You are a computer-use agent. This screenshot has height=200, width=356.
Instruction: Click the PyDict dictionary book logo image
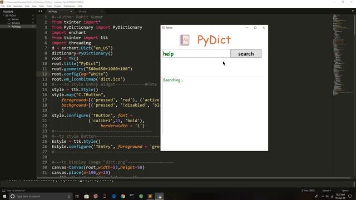pos(185,40)
